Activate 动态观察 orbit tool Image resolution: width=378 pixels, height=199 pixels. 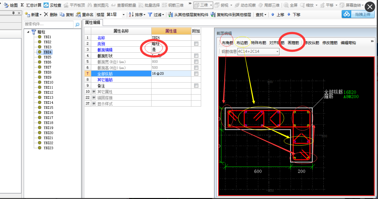(245, 5)
